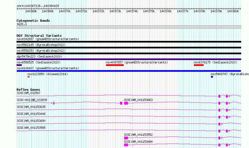This screenshot has width=249, height=148.
Task: Select SCOC|NM_001153690 transcript label
Action: (31, 121)
